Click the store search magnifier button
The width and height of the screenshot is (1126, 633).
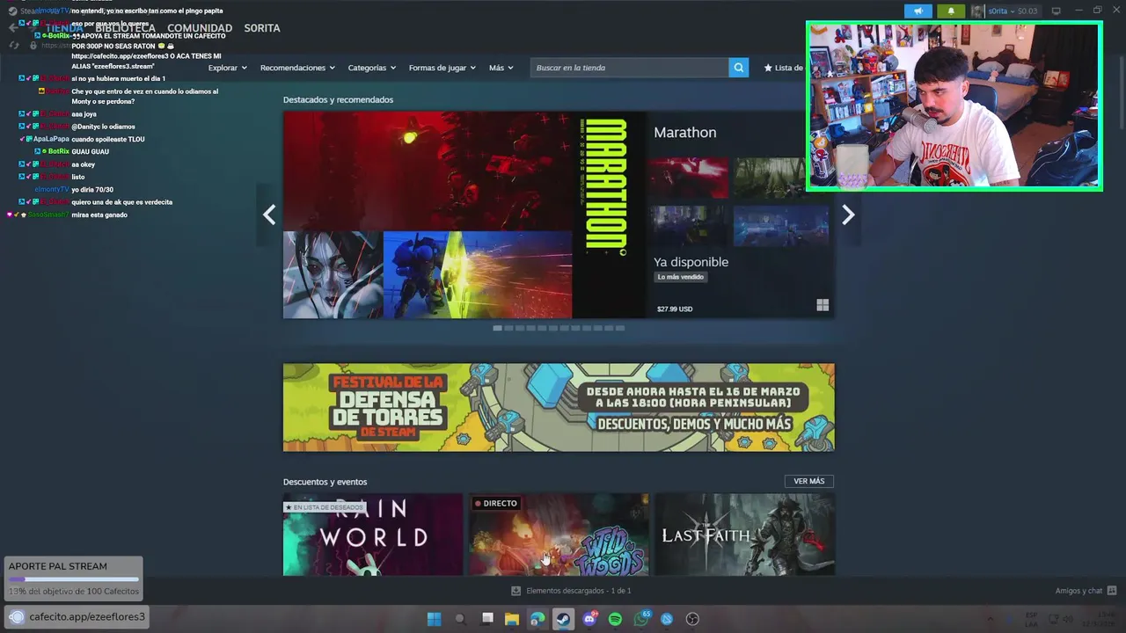pyautogui.click(x=739, y=68)
